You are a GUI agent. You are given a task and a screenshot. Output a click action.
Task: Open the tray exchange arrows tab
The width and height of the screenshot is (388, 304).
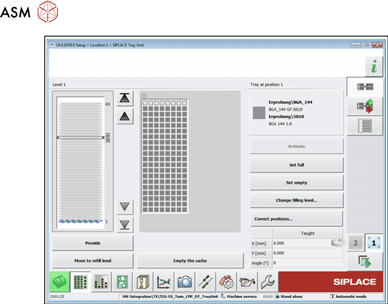coord(365,106)
